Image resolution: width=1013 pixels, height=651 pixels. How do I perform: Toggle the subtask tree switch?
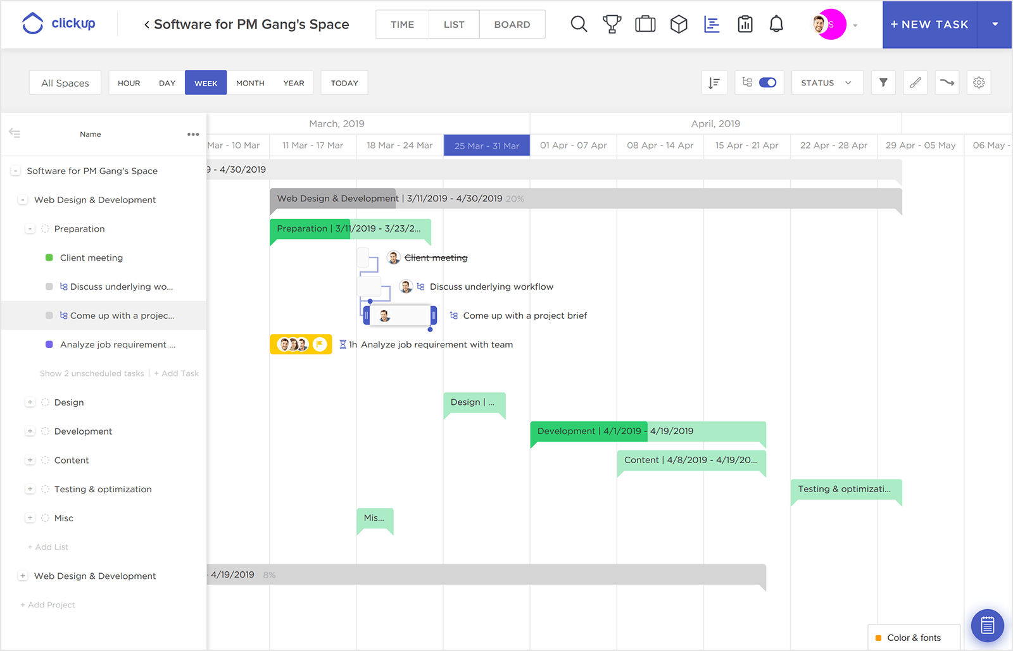click(767, 82)
